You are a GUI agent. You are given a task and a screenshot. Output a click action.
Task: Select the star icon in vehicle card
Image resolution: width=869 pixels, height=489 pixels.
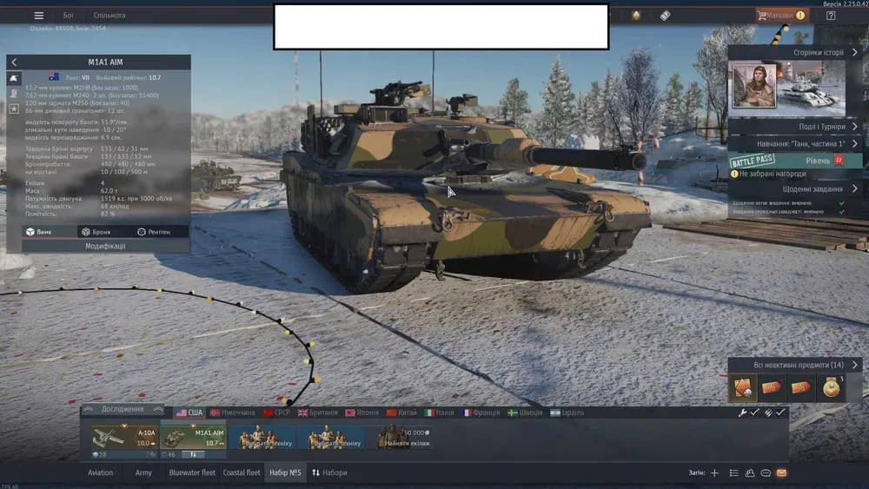14,109
